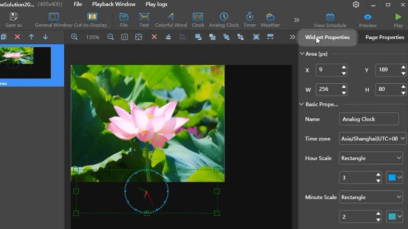Open the Time zone dropdown

(x=372, y=138)
